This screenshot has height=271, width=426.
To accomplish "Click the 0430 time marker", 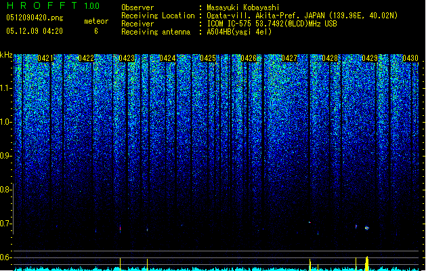I will [410, 58].
